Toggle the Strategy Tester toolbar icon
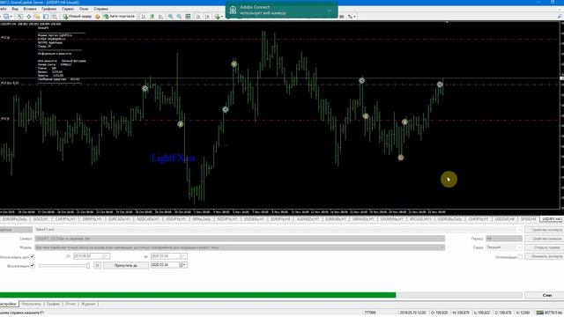This screenshot has height=317, width=564. tap(55, 17)
